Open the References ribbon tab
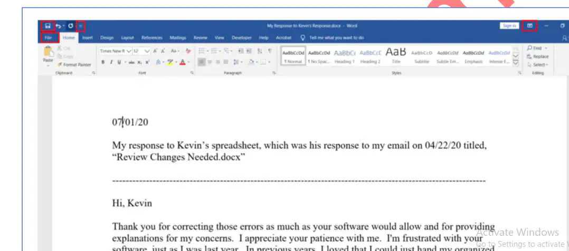 [151, 37]
